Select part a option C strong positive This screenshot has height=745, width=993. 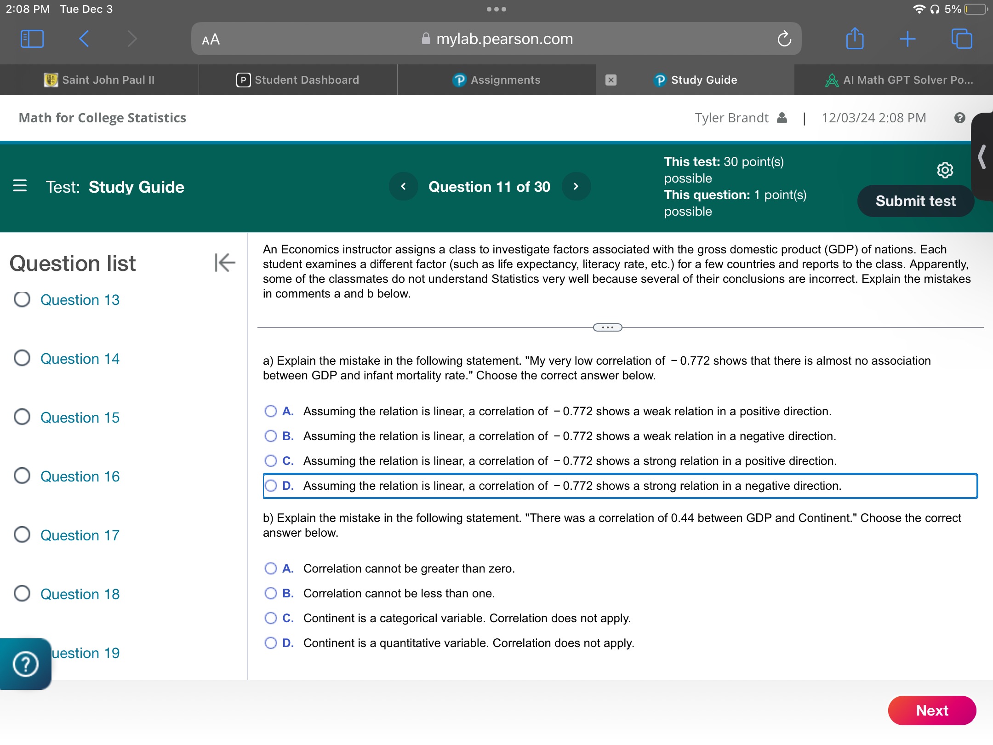271,461
